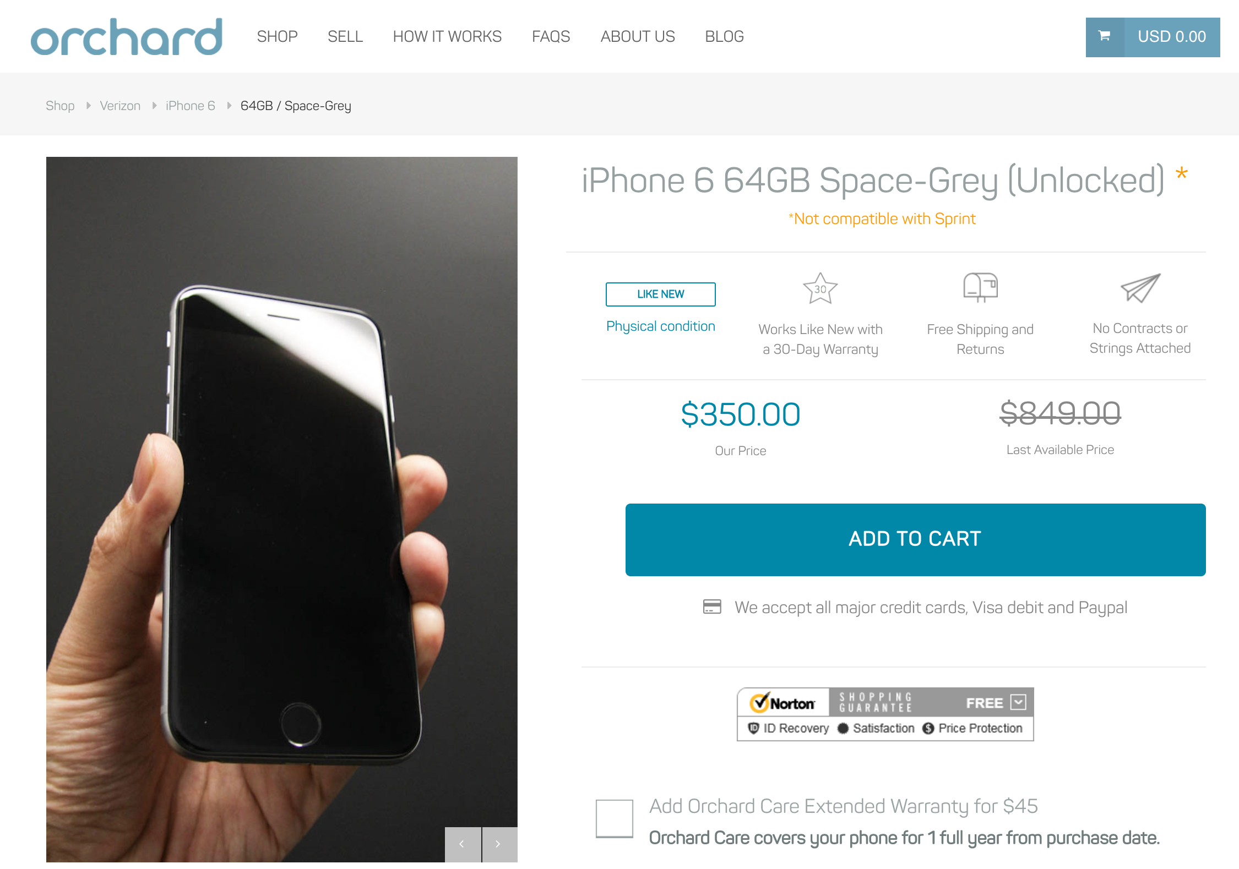Add the iPhone to cart
The image size is (1239, 869).
point(915,539)
